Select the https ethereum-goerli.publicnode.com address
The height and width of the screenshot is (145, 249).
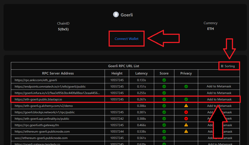(x=42, y=131)
